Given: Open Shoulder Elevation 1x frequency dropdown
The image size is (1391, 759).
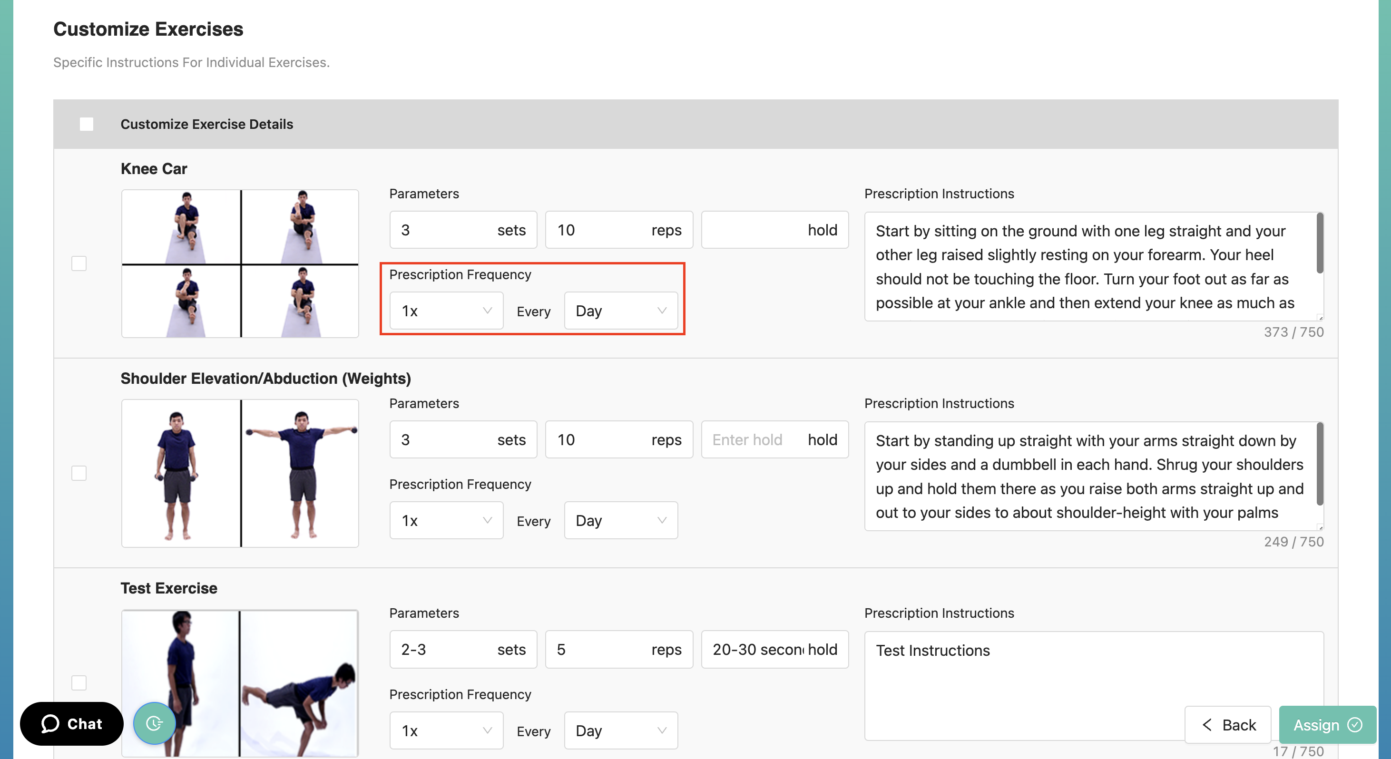Looking at the screenshot, I should (x=446, y=520).
